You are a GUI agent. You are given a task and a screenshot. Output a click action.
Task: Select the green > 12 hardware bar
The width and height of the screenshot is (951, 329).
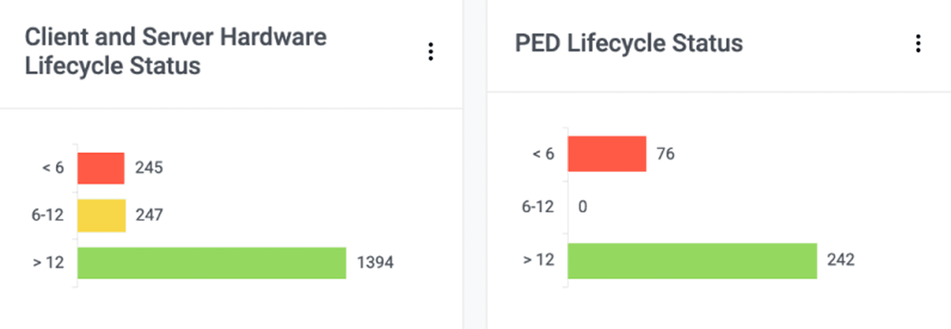pos(211,263)
